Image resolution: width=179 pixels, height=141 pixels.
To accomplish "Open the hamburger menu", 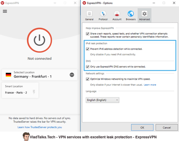I will pos(5,11).
